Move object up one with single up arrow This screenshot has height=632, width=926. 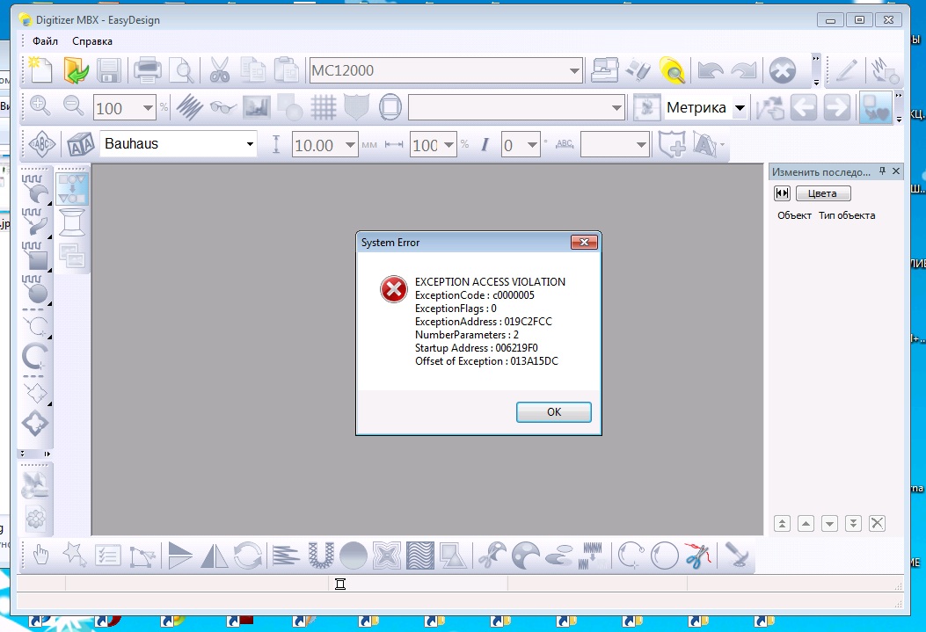[806, 523]
